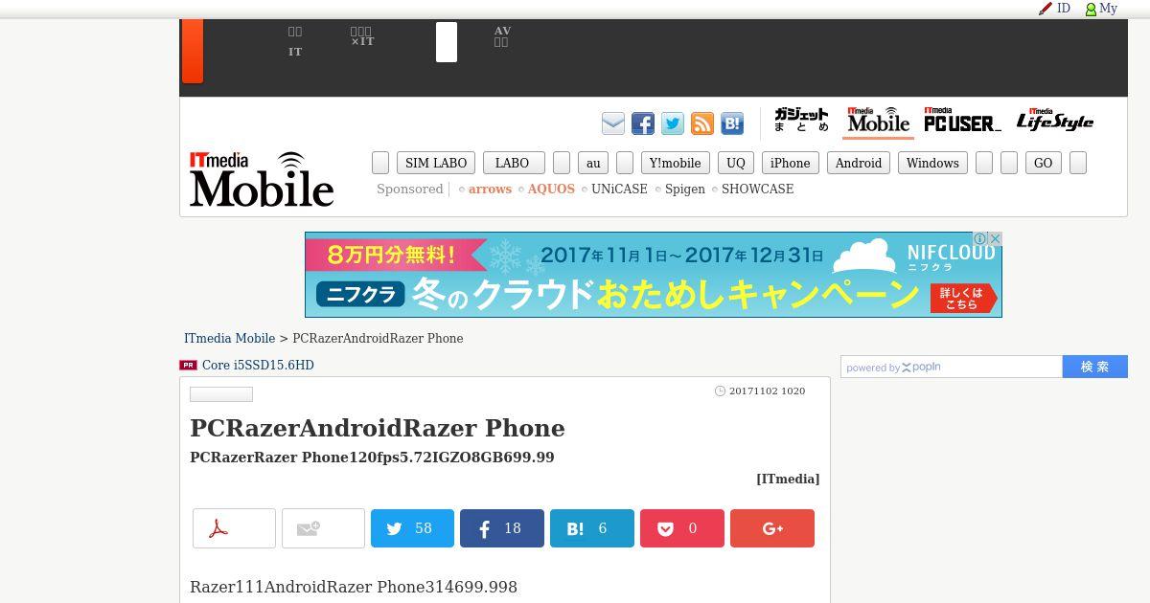Bookmark on Hatena with 6 count
The height and width of the screenshot is (603, 1150).
592,528
